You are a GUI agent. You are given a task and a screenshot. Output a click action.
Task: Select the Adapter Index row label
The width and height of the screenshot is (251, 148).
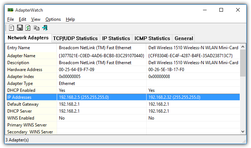21,77
